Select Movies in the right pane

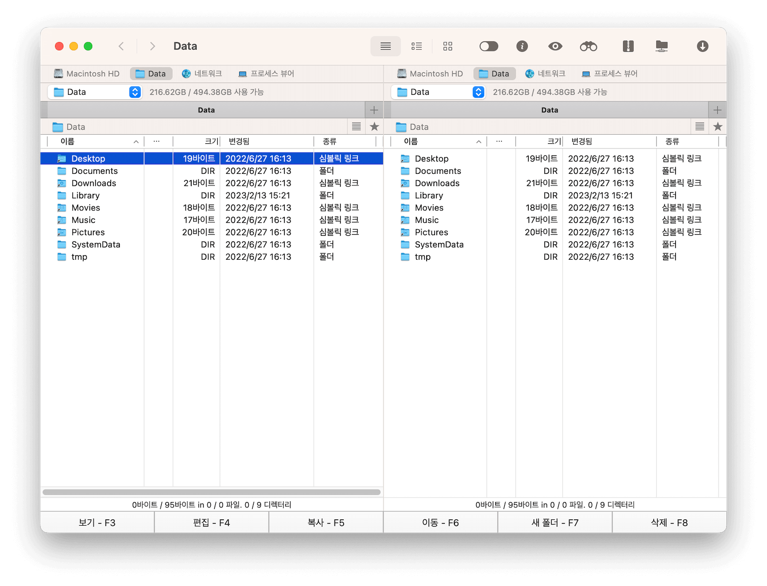point(555,207)
